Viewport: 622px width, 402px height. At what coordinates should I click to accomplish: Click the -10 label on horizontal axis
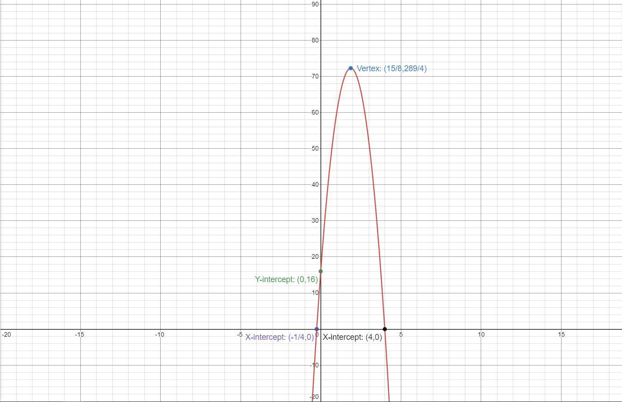coord(159,334)
